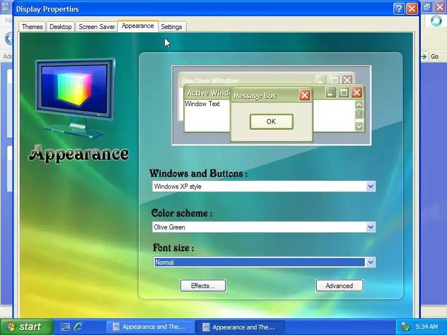Open the Desktop tab

60,27
